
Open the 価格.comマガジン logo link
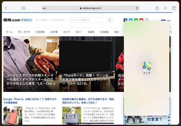tap(18, 20)
